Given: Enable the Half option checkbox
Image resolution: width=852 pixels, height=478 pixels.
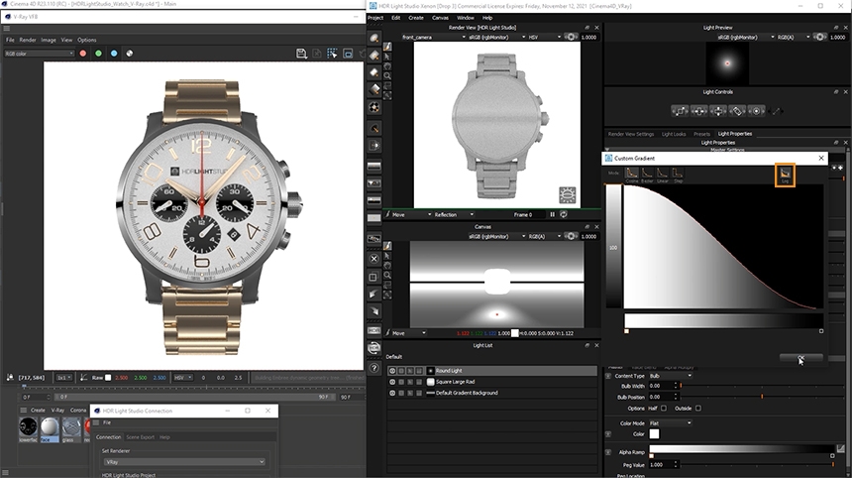Looking at the screenshot, I should [x=664, y=409].
